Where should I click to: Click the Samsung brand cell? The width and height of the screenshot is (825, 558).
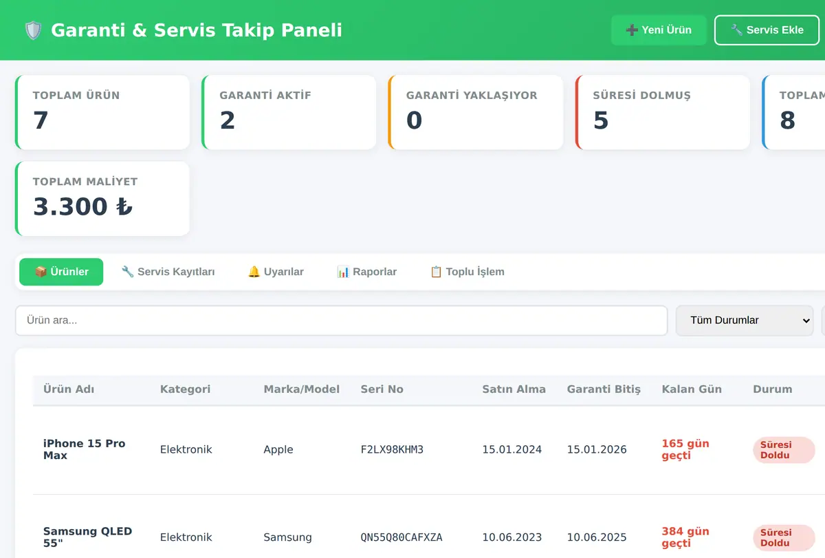click(x=287, y=537)
